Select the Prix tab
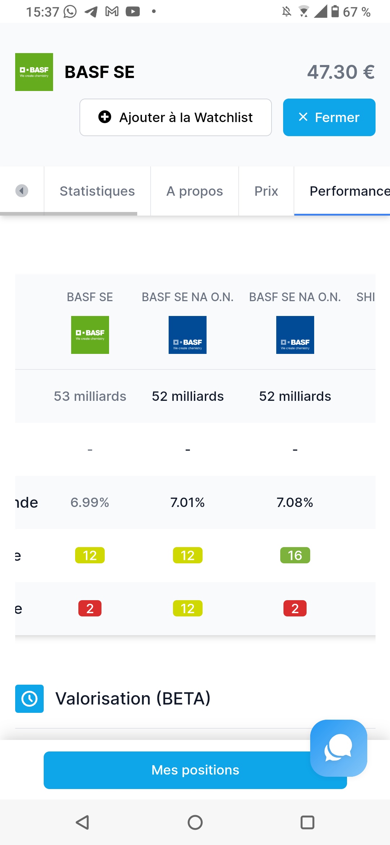390x845 pixels. (x=266, y=191)
